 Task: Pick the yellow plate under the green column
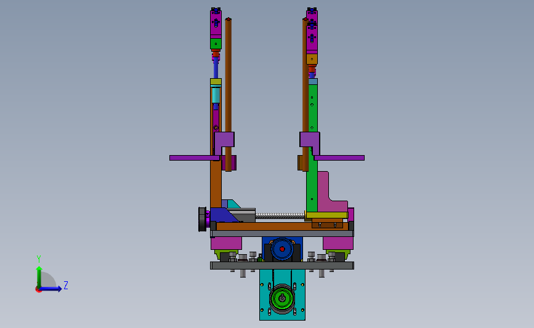(326, 215)
